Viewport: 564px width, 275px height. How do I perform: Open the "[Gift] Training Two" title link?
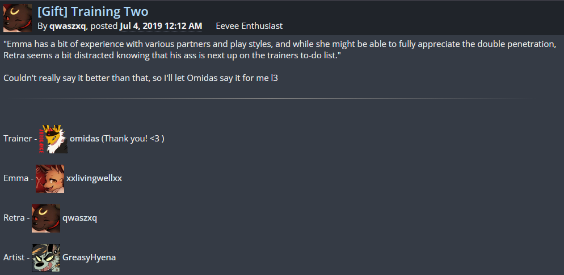[92, 11]
